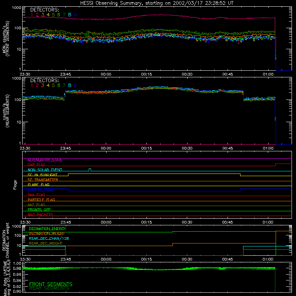Click the counts/s (REAR SEGMENTS) axis title
The height and width of the screenshot is (296, 296).
click(x=6, y=111)
